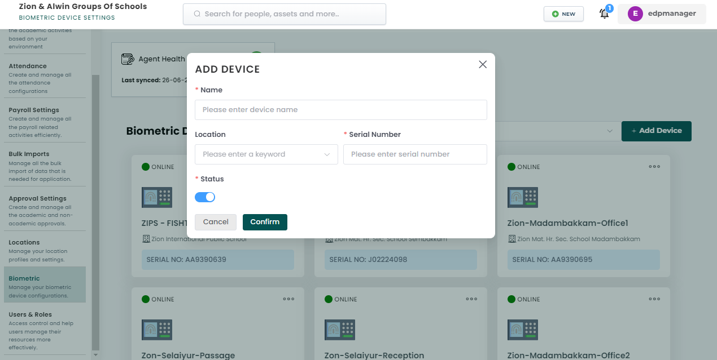
Task: Click the device Name input field
Action: [341, 110]
